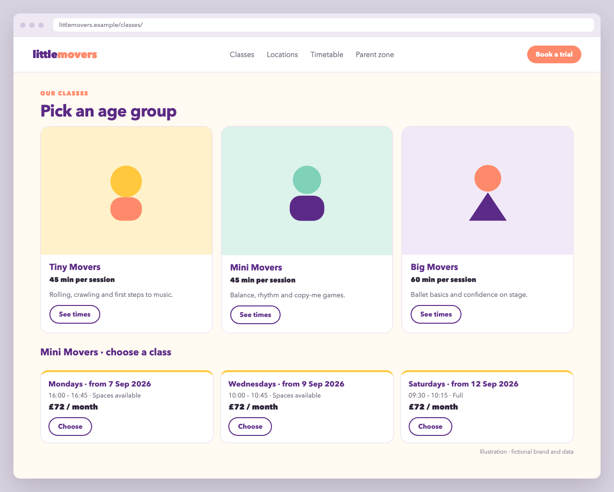This screenshot has width=614, height=492.
Task: Click the 'Pick an age group' heading
Action: click(x=108, y=111)
